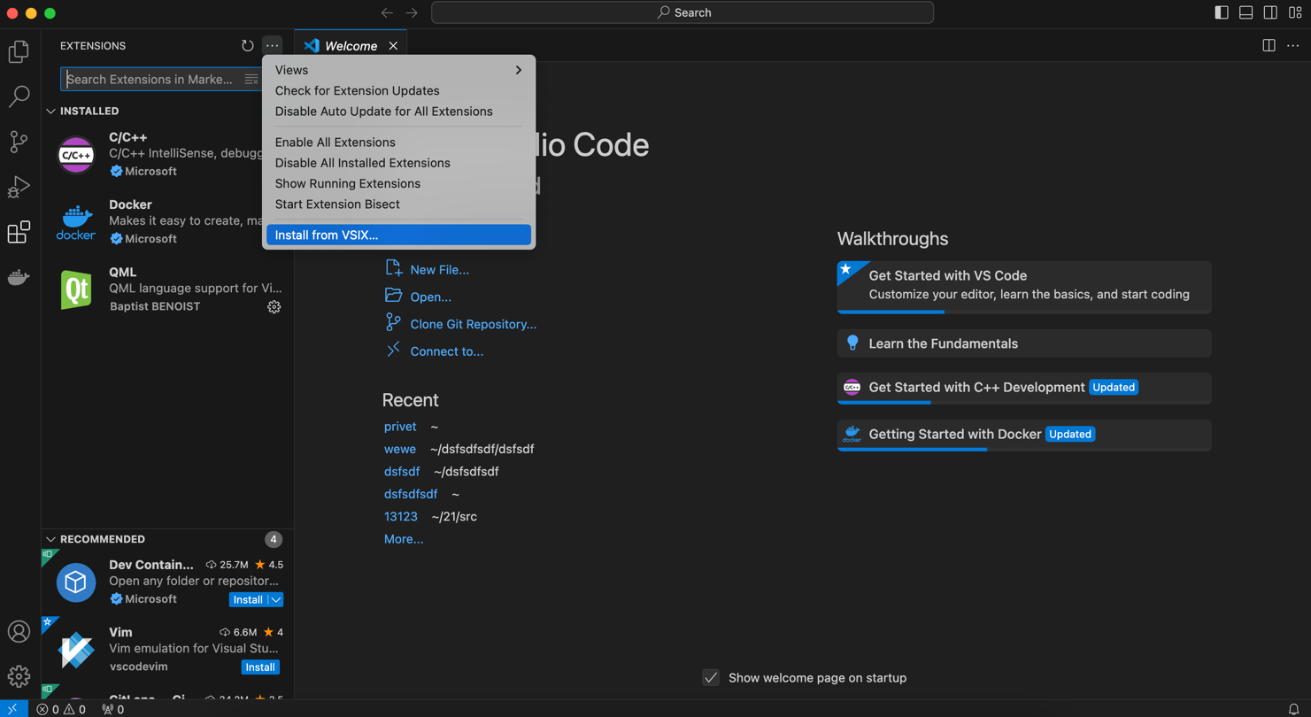
Task: Open Accounts icon in activity bar
Action: coord(19,631)
